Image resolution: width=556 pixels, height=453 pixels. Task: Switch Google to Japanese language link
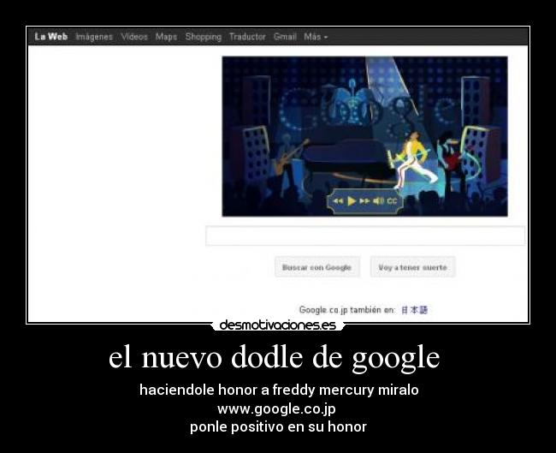415,310
